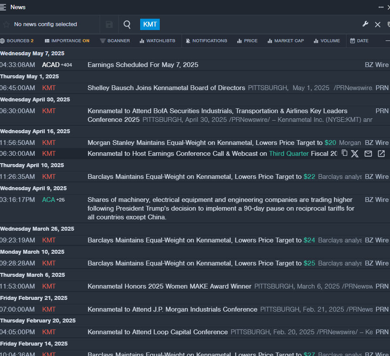Open the Morgan Stanley price target $20 story

[x=212, y=143]
